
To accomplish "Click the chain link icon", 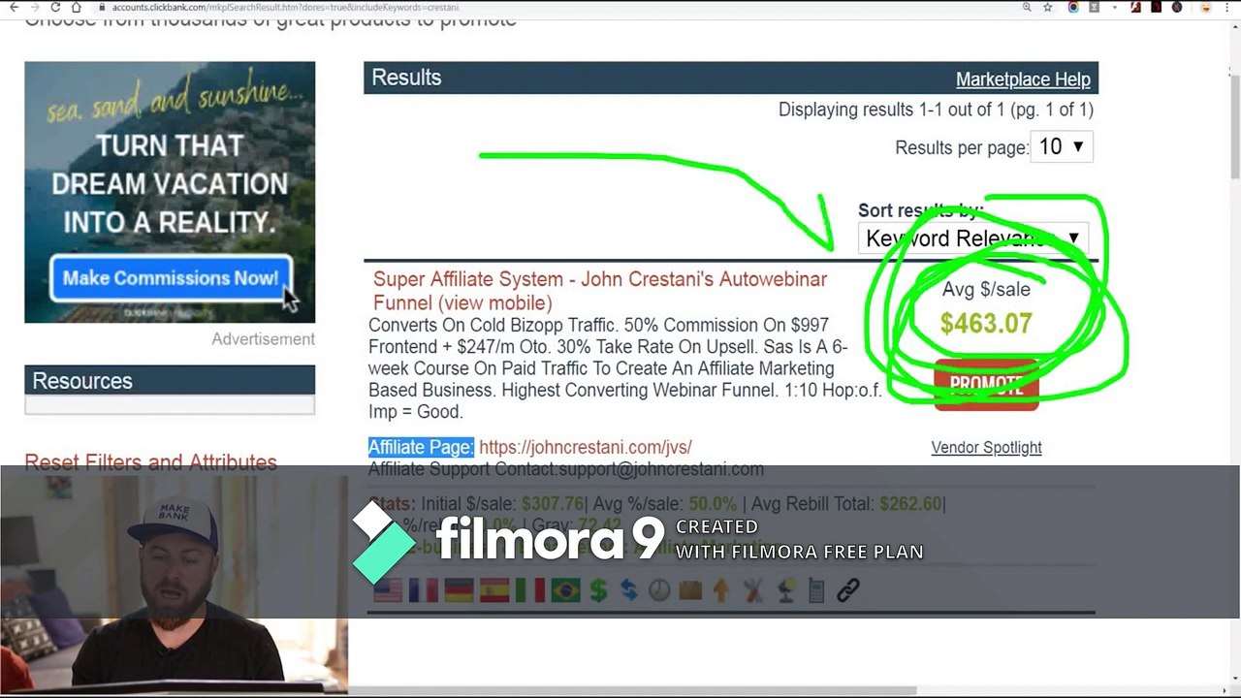I will coord(848,589).
